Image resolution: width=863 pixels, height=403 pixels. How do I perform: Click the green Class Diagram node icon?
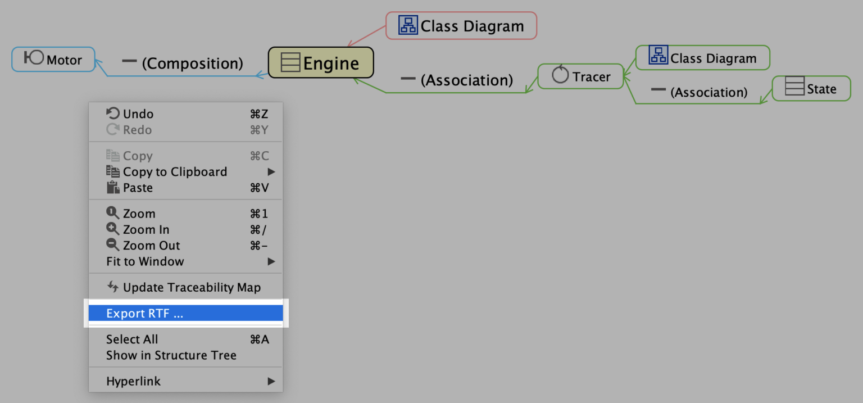tap(658, 56)
